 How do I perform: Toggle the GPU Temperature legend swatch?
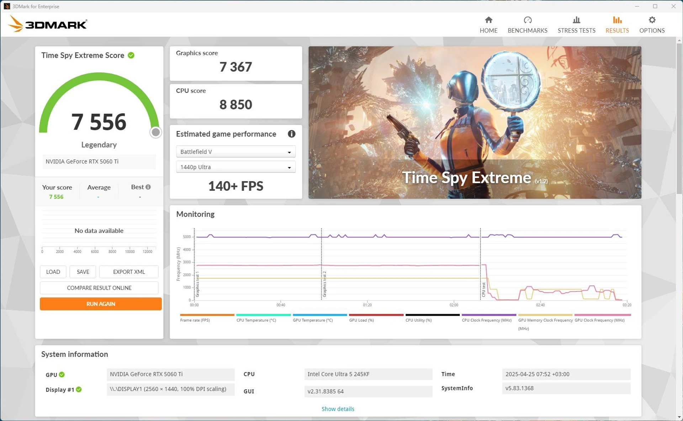pos(319,315)
